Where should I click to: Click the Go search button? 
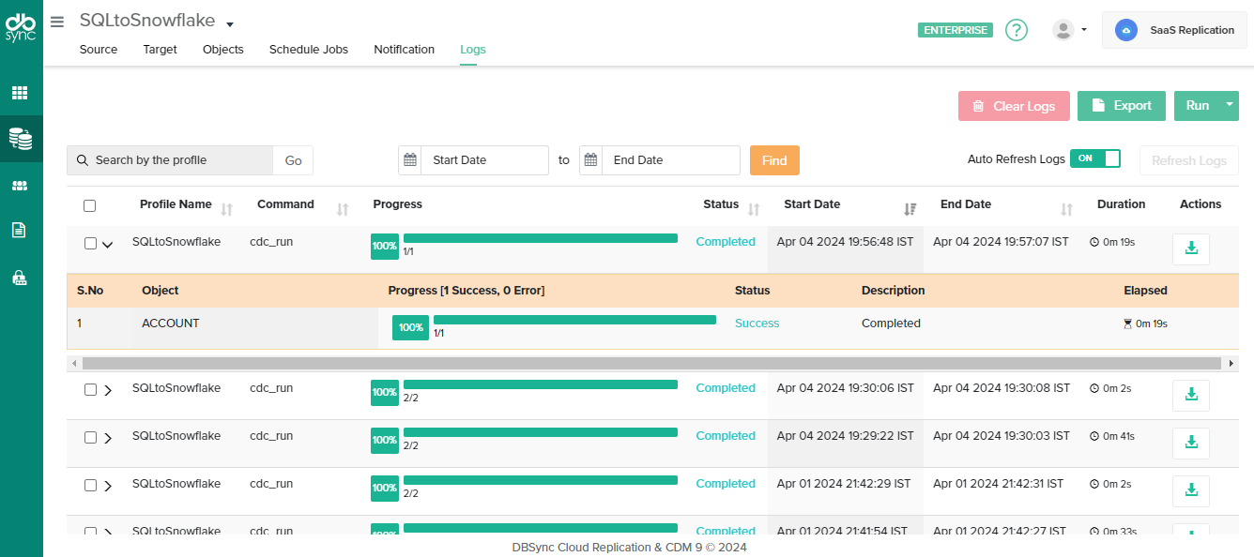293,160
